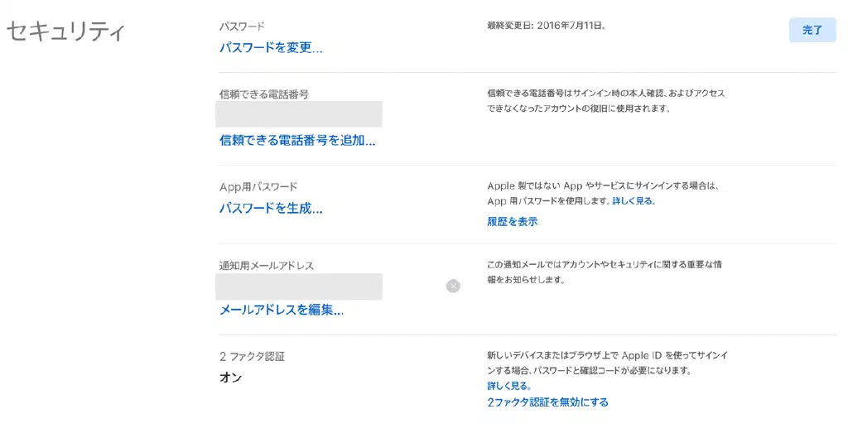Click the 信頼できる電話番号 section label
The width and height of the screenshot is (848, 438).
point(264,94)
